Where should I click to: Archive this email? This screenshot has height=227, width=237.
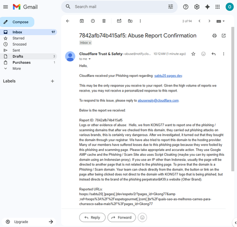point(82,21)
